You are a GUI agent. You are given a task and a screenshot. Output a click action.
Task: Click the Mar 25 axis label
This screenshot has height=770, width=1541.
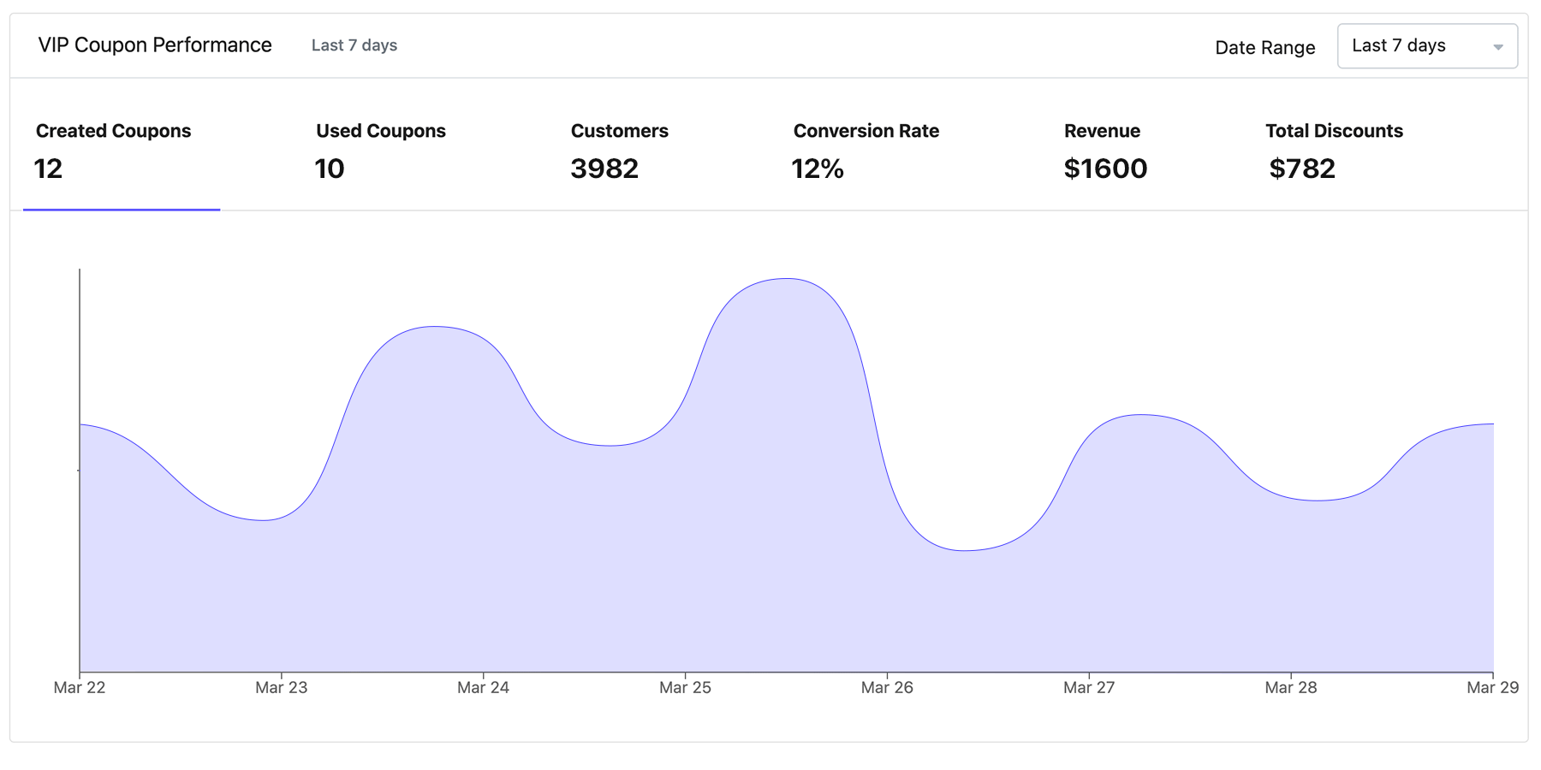point(685,688)
